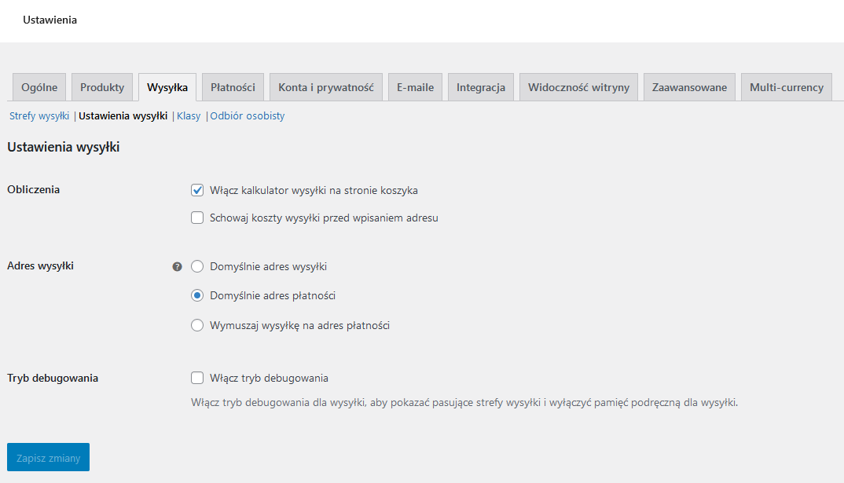Open the Integracja tab
Image resolution: width=844 pixels, height=483 pixels.
coord(480,87)
